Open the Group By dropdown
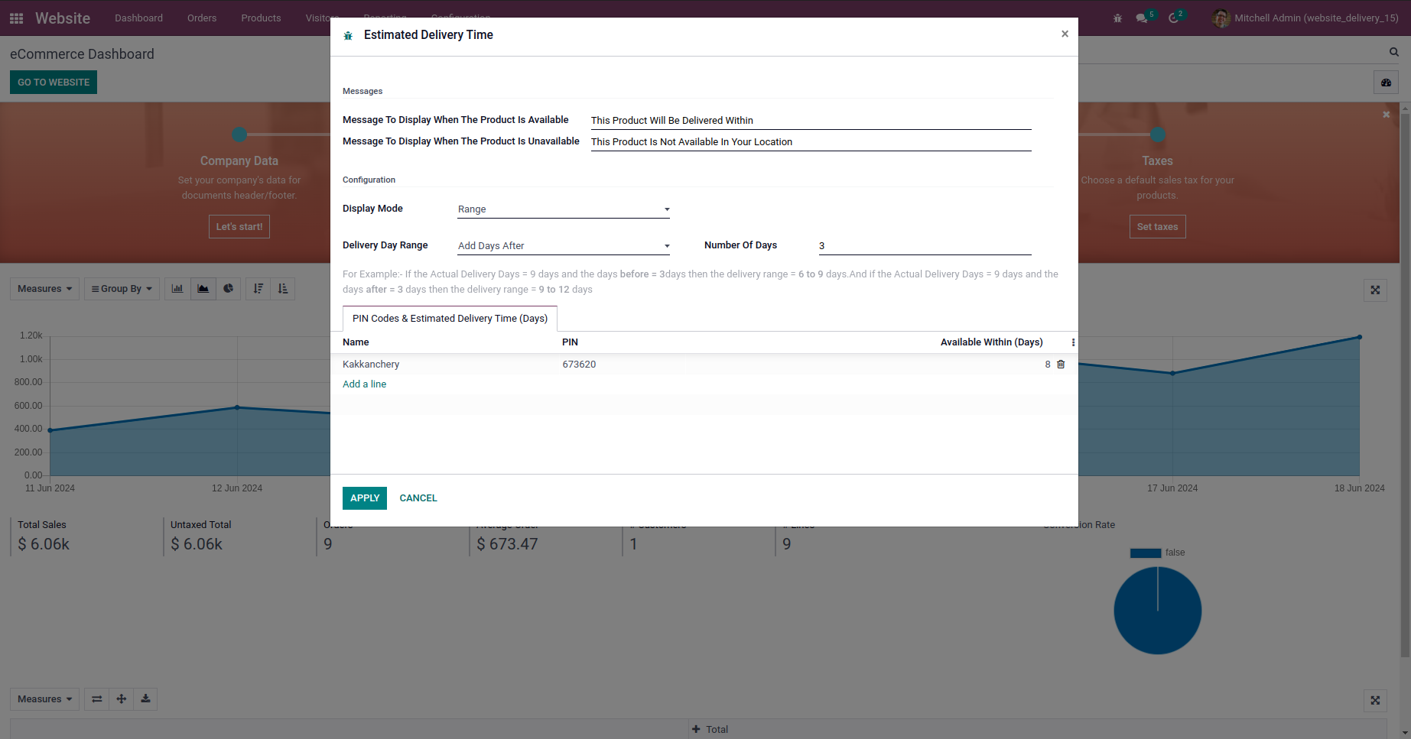 tap(122, 289)
